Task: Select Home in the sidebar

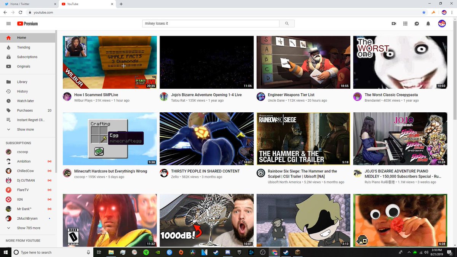Action: [27, 38]
